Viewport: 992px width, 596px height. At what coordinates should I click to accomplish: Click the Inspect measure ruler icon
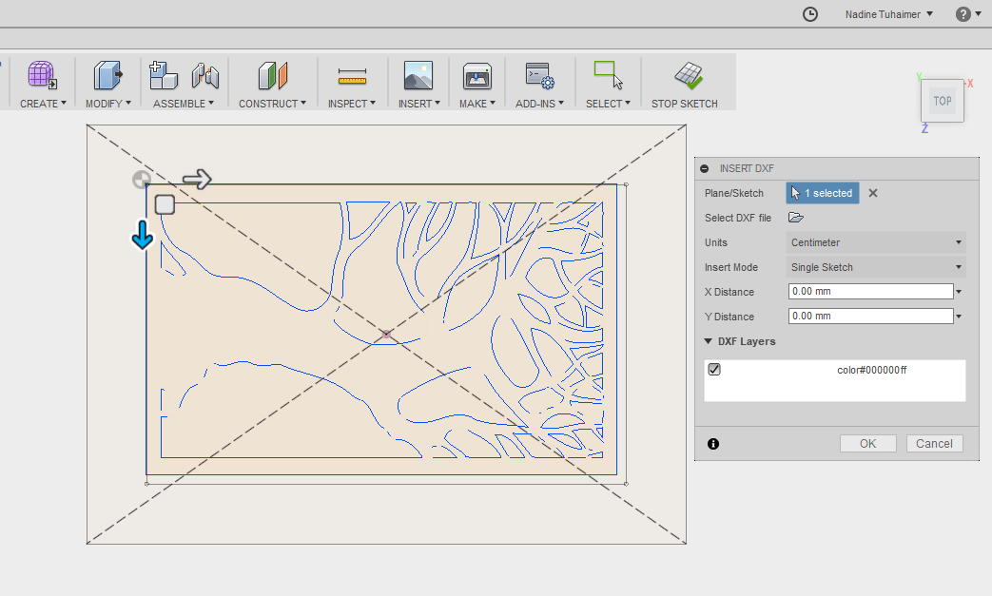(353, 76)
